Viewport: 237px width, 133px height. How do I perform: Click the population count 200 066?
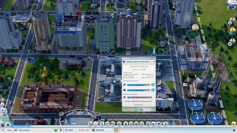pos(100,130)
